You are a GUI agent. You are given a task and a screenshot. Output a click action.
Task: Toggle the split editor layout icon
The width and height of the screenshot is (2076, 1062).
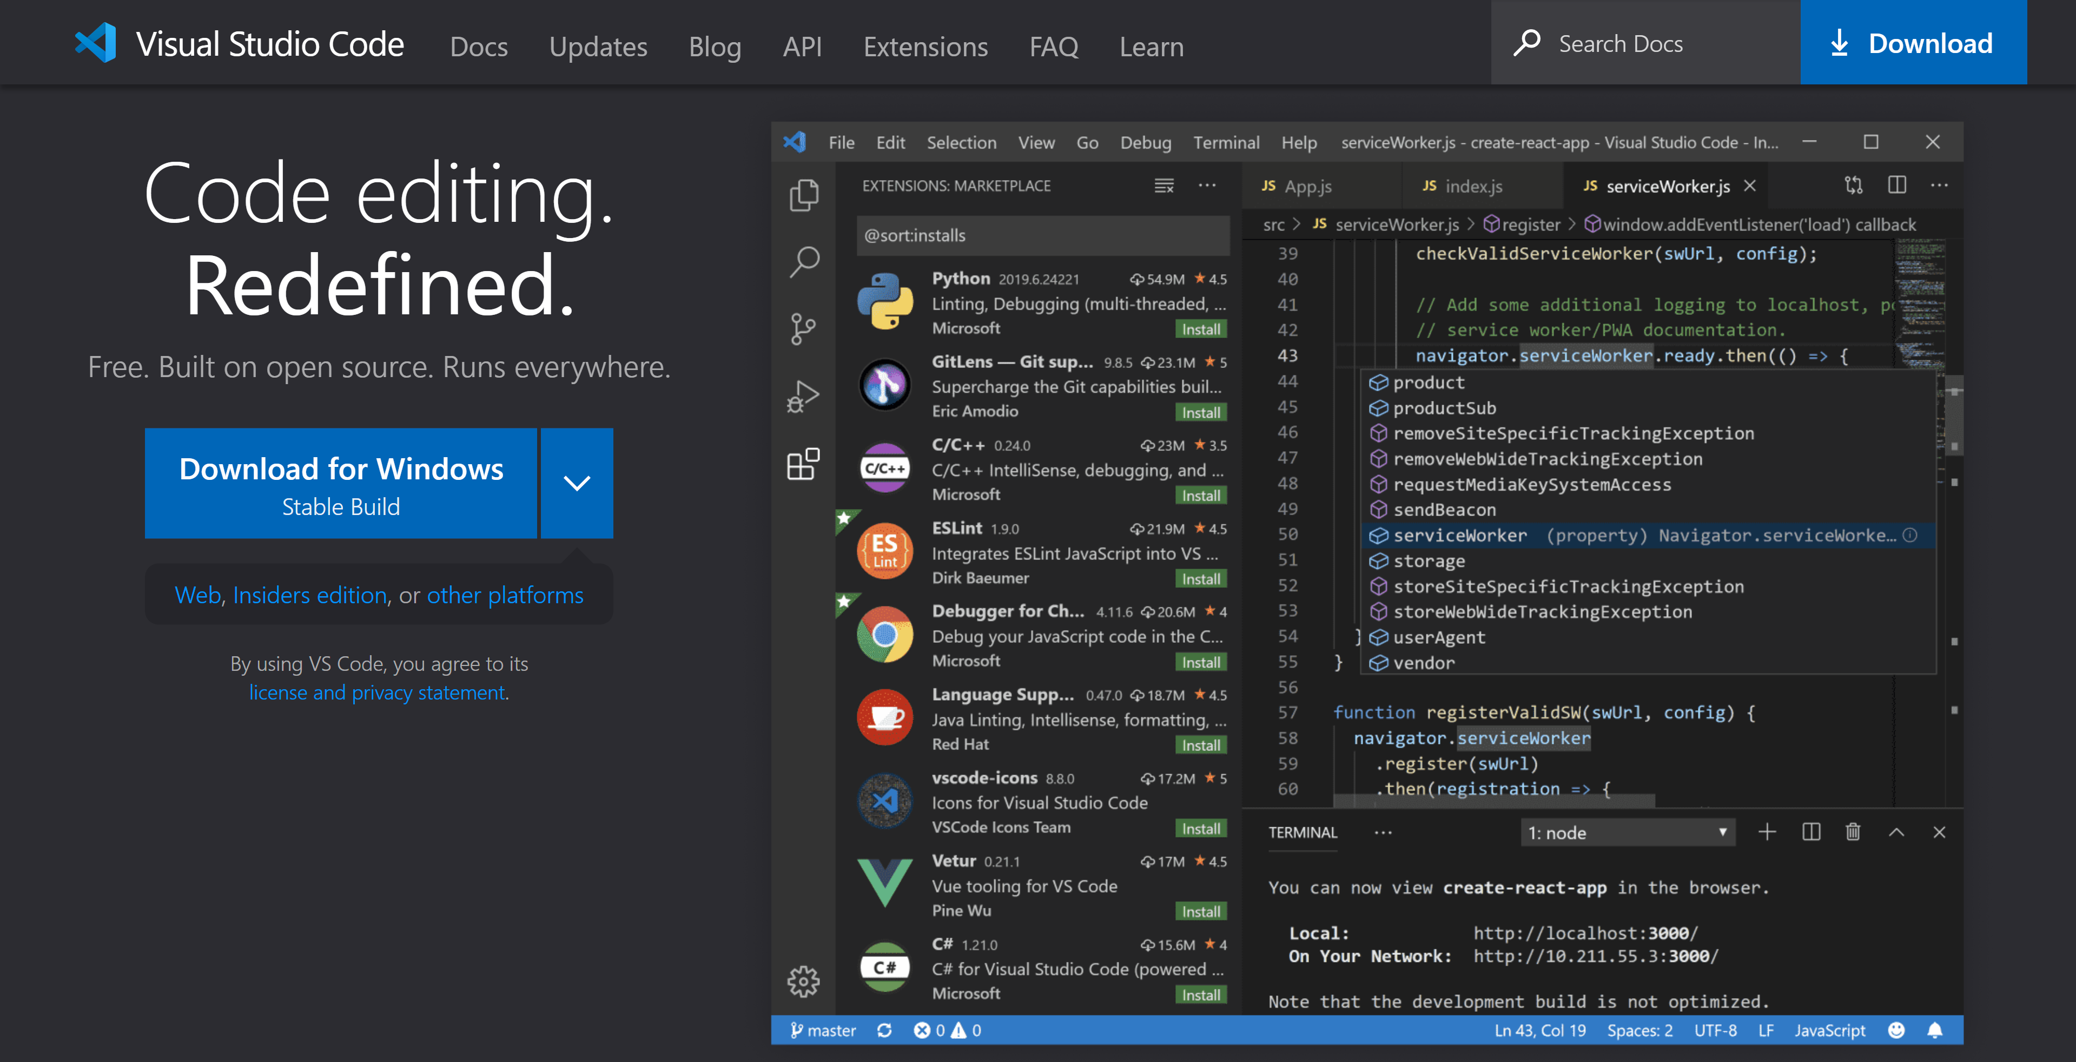[1897, 186]
